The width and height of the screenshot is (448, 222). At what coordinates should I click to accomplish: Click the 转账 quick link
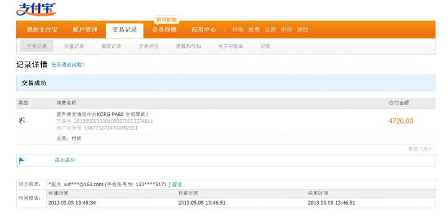point(238,30)
